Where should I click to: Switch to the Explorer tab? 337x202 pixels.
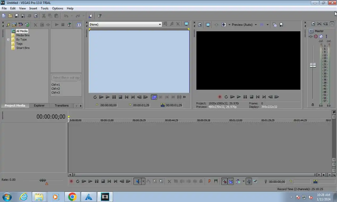click(x=39, y=105)
